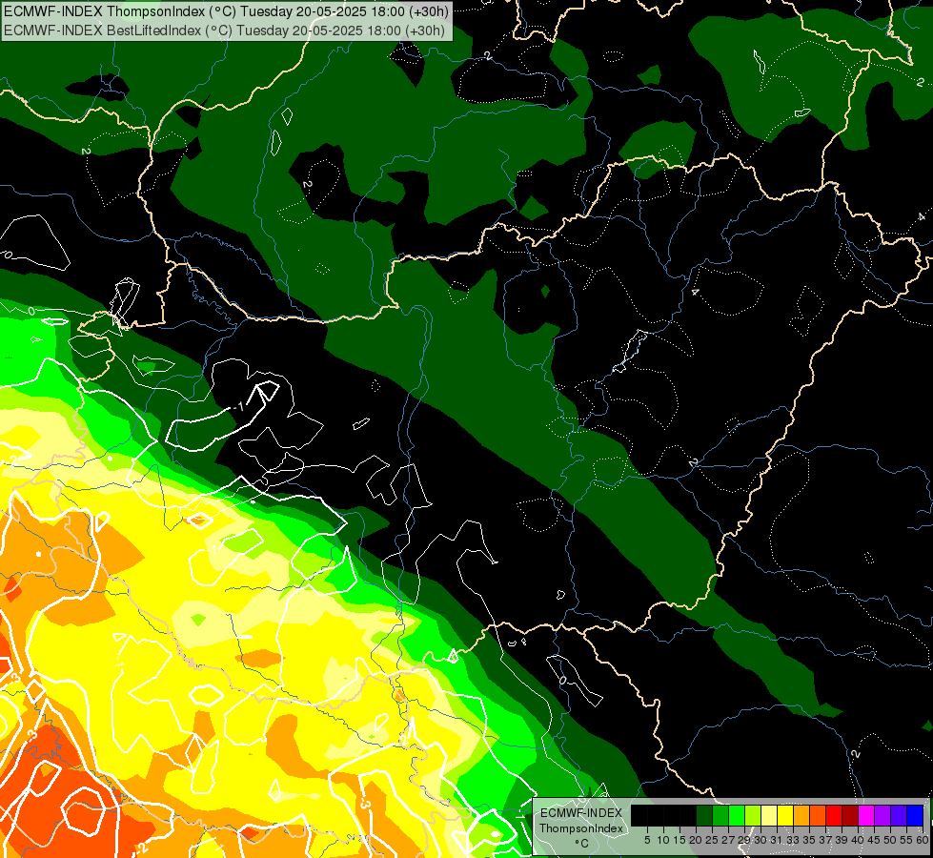Screen dimensions: 933x858
Task: Click the legend tick value 25
Action: pyautogui.click(x=712, y=840)
